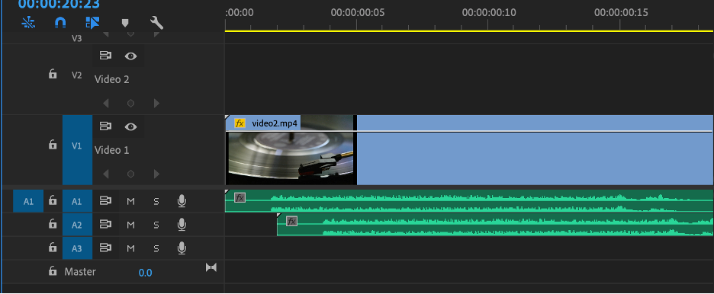Toggle sync lock for Video 2
Screen dimensions: 714x294
[x=105, y=56]
